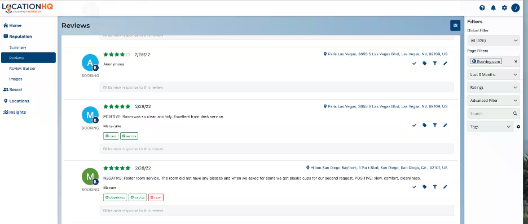Open the settings gear in top bar
Screen dimensions: 528x224
pos(504,8)
